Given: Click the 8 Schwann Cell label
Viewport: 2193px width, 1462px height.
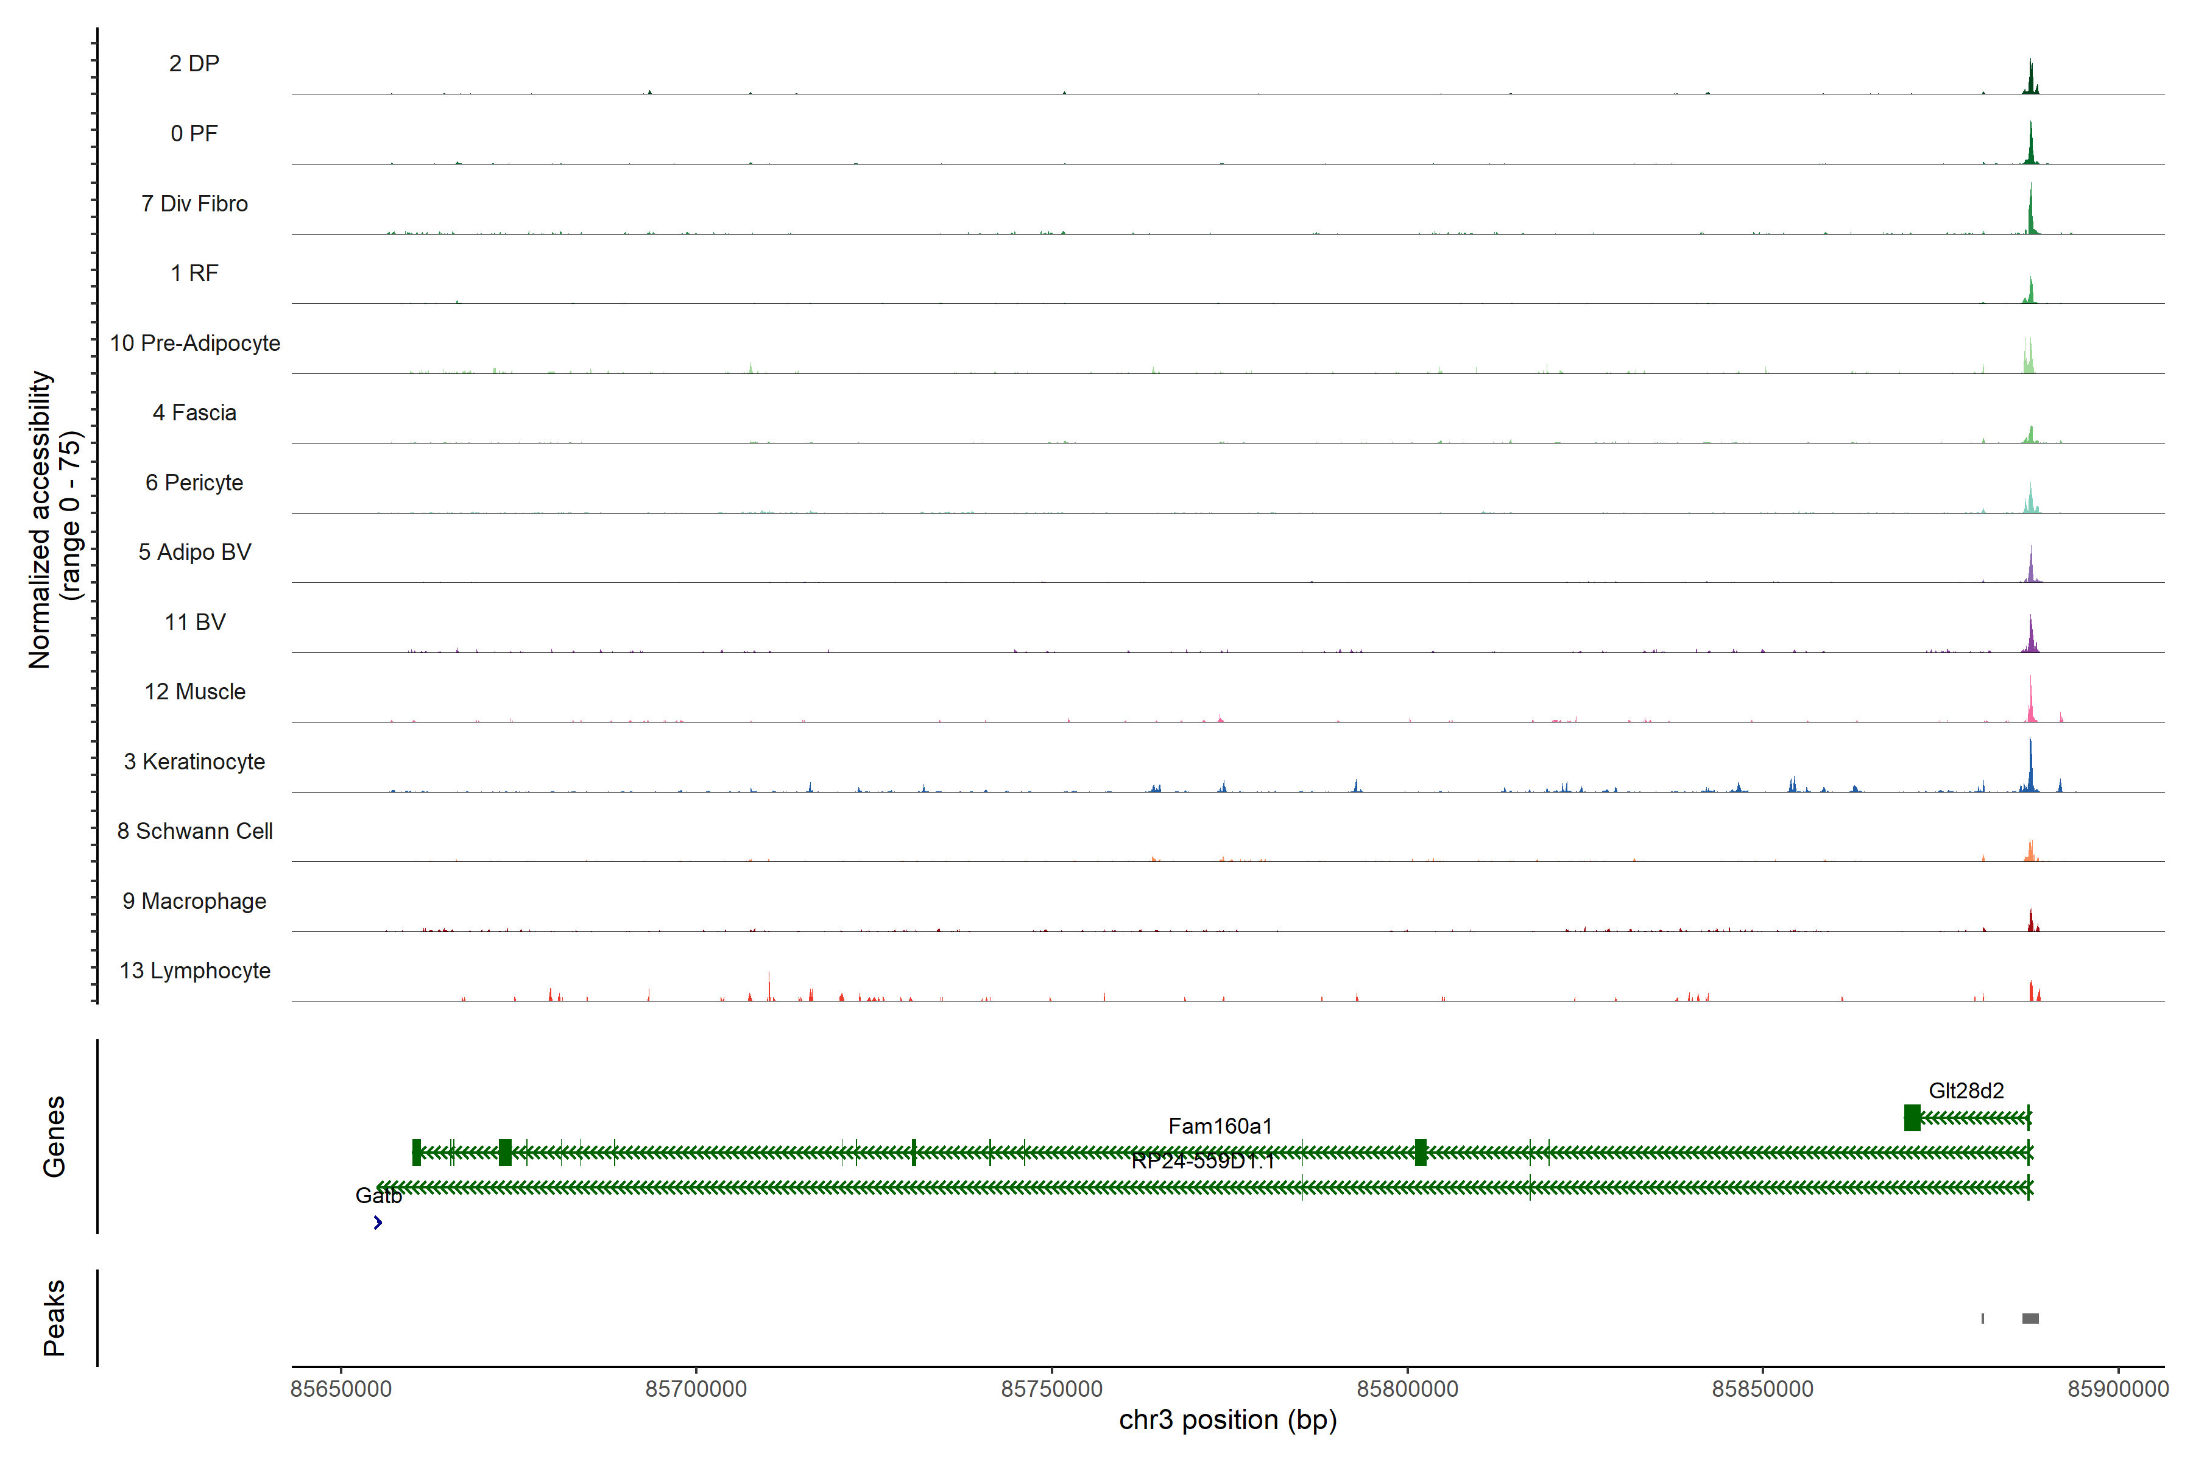Looking at the screenshot, I should point(194,831).
